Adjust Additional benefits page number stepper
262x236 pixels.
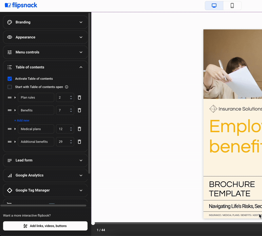(x=71, y=142)
